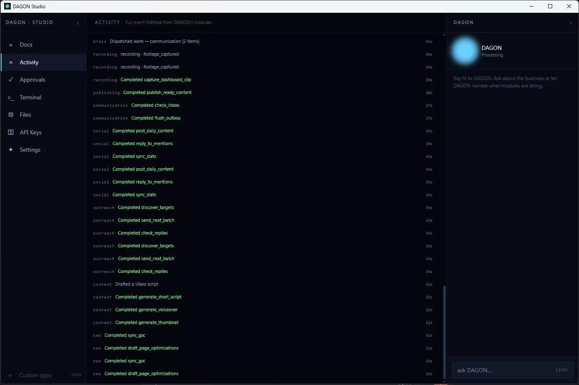This screenshot has width=579, height=385.
Task: Open the Terminal prompt icon
Action: pos(11,97)
